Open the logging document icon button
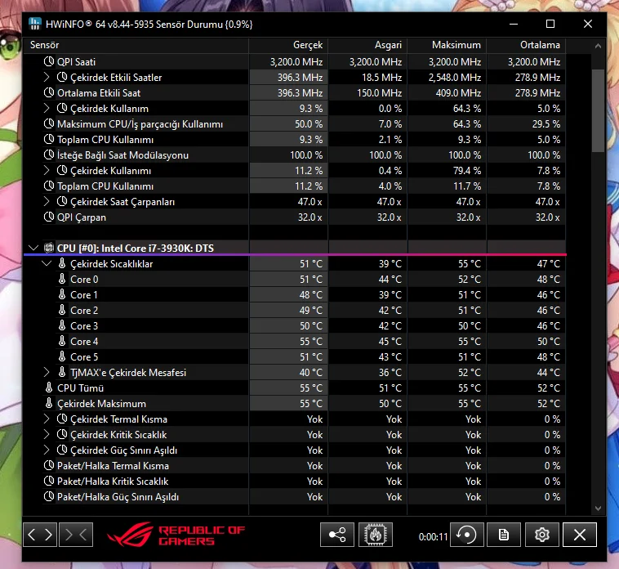The width and height of the screenshot is (619, 569). pos(504,535)
